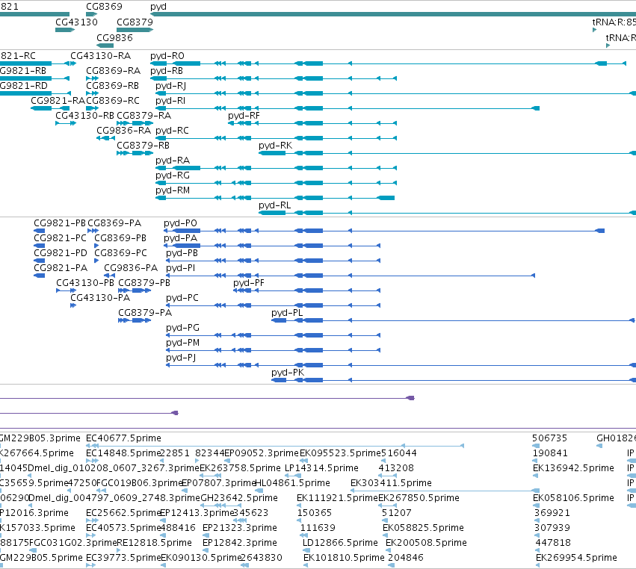Select the pyd-PF protein label
The width and height of the screenshot is (636, 569).
(249, 283)
